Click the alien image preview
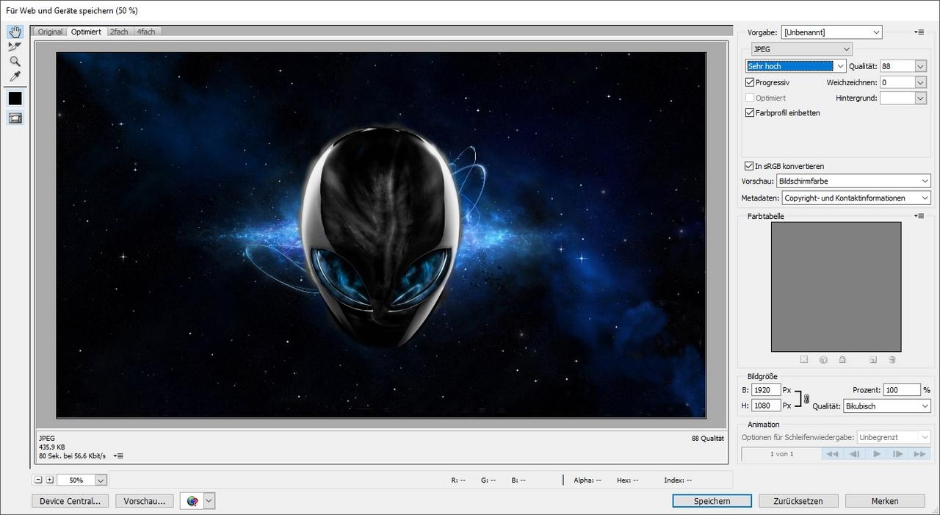Image resolution: width=940 pixels, height=515 pixels. click(x=381, y=234)
